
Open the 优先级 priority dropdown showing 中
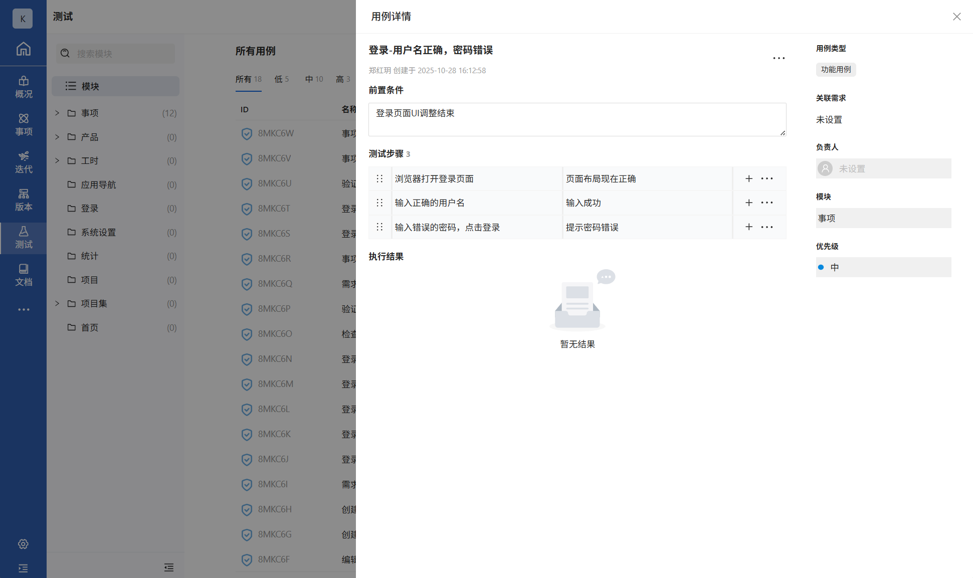pos(883,267)
